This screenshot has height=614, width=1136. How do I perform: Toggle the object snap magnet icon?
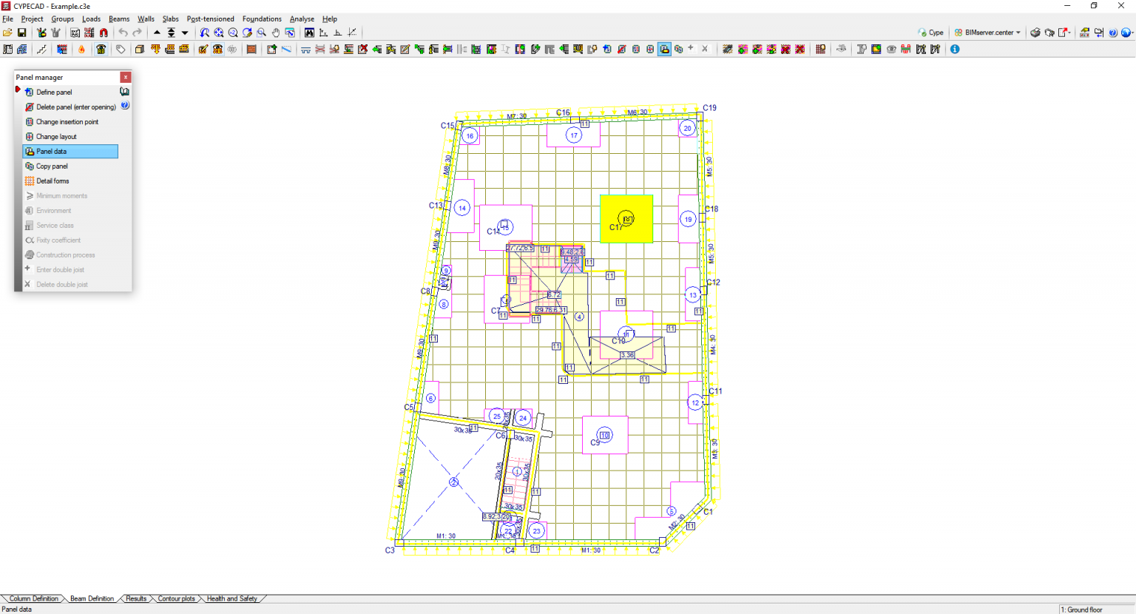104,33
